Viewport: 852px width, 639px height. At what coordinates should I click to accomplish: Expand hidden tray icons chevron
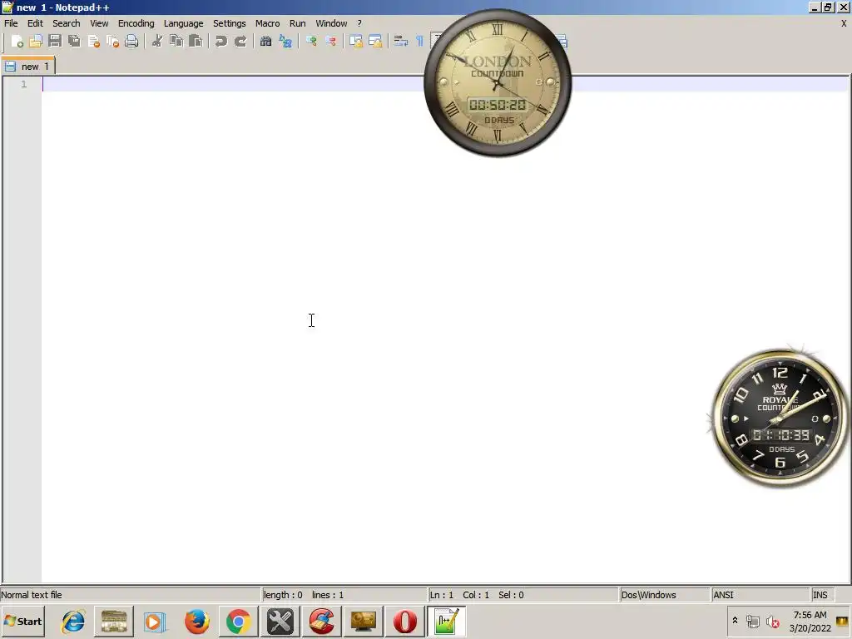(x=736, y=620)
